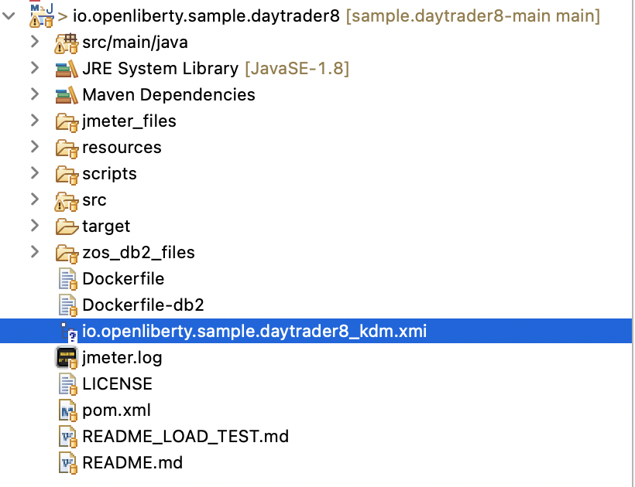Screen dimensions: 635x487
Task: Expand the scripts folder arrow
Action: click(x=34, y=174)
